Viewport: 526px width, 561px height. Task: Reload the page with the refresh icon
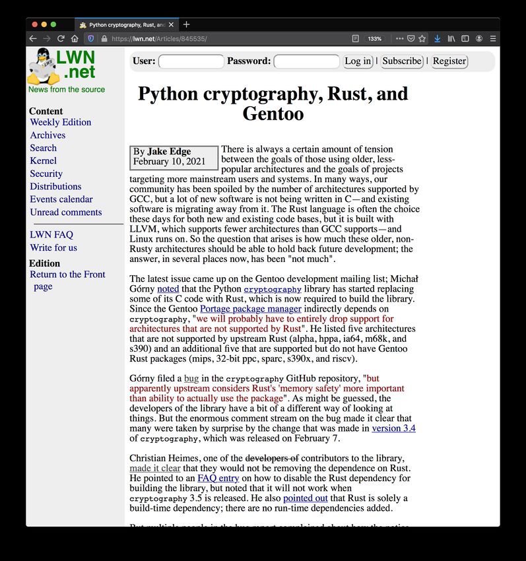pyautogui.click(x=61, y=39)
